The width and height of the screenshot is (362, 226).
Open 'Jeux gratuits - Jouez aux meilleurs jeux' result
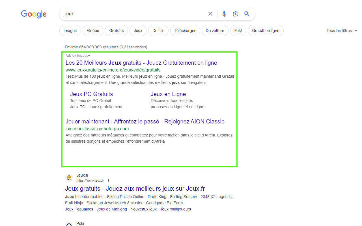[135, 188]
